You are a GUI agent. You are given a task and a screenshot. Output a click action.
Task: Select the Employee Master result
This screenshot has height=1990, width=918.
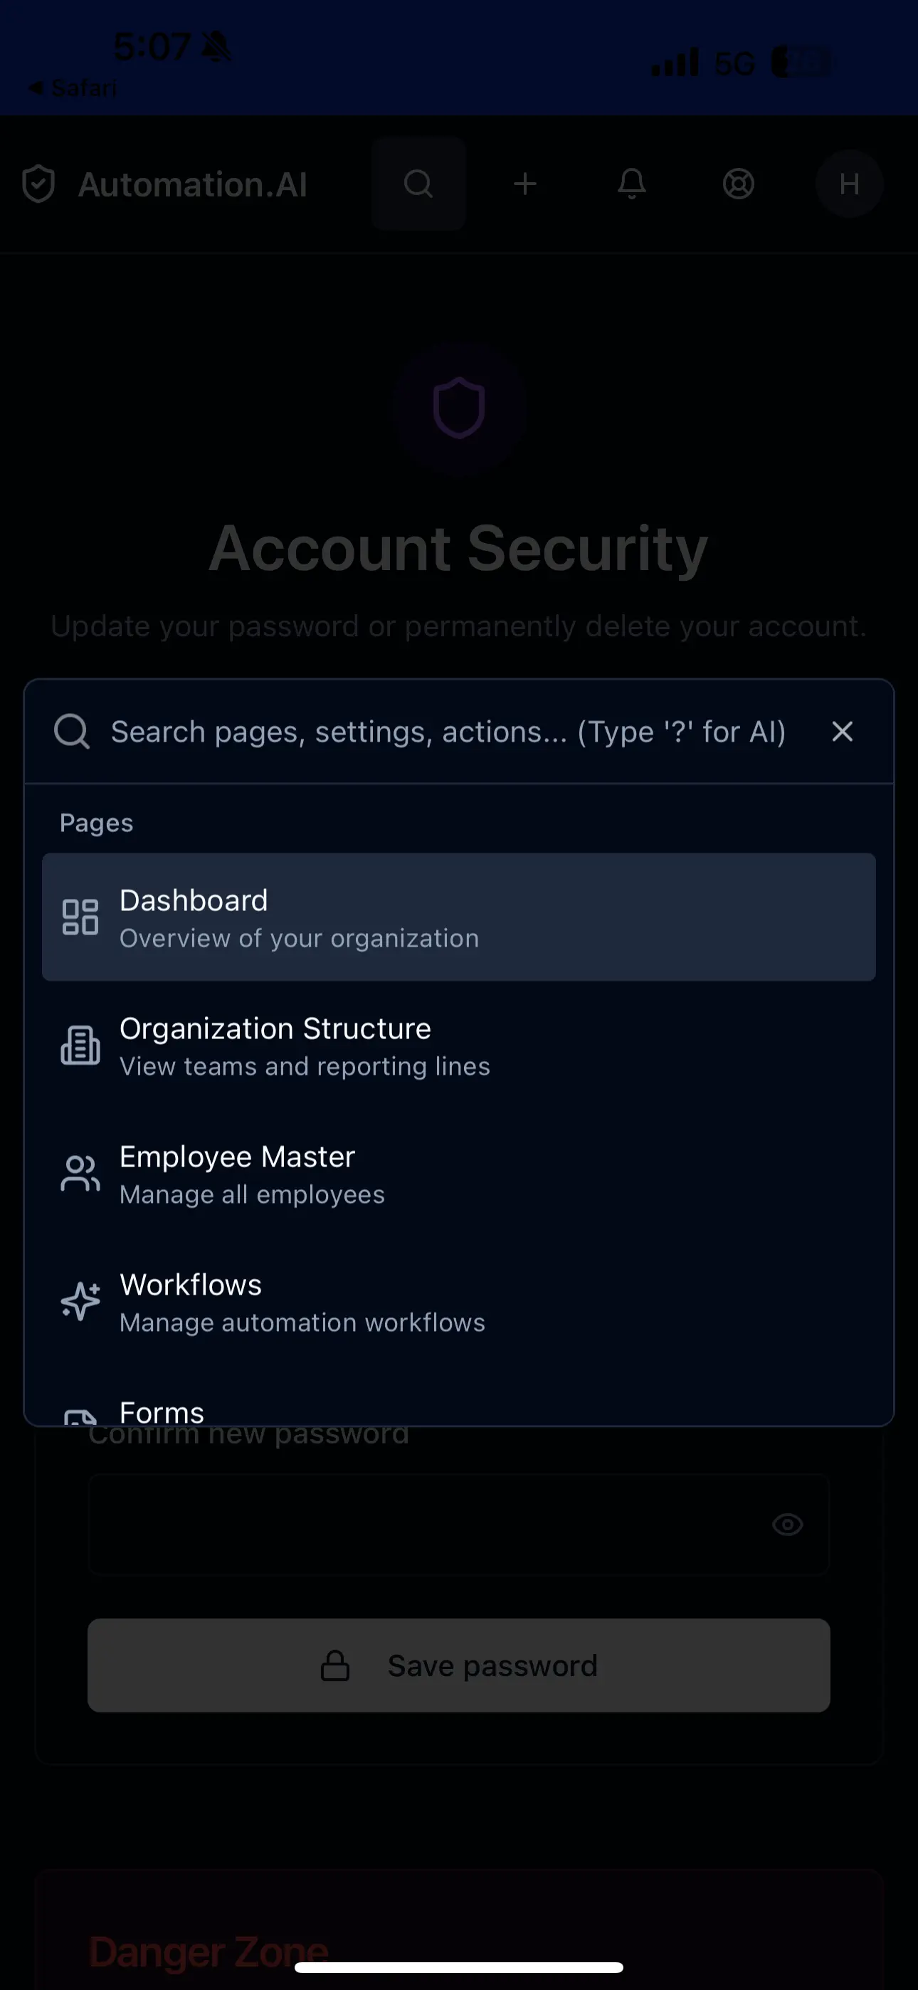(459, 1173)
